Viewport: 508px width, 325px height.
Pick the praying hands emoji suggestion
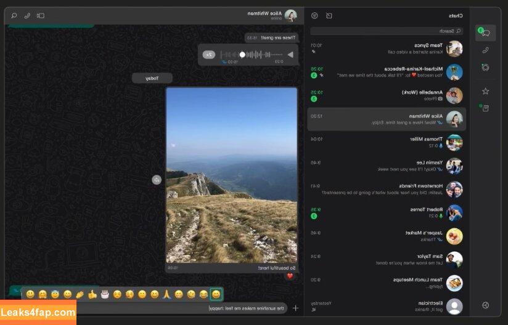click(x=166, y=294)
